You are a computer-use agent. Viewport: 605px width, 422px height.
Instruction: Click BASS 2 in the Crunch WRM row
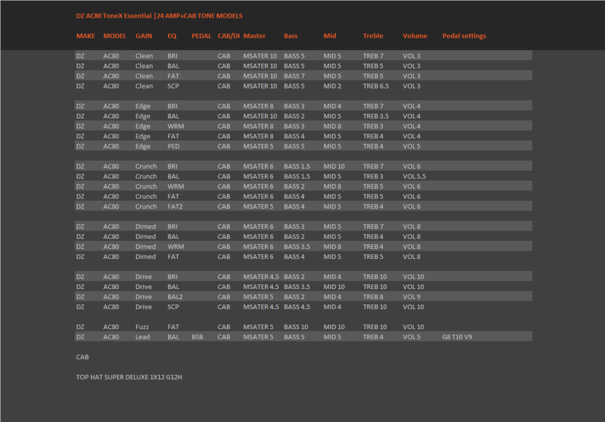294,187
